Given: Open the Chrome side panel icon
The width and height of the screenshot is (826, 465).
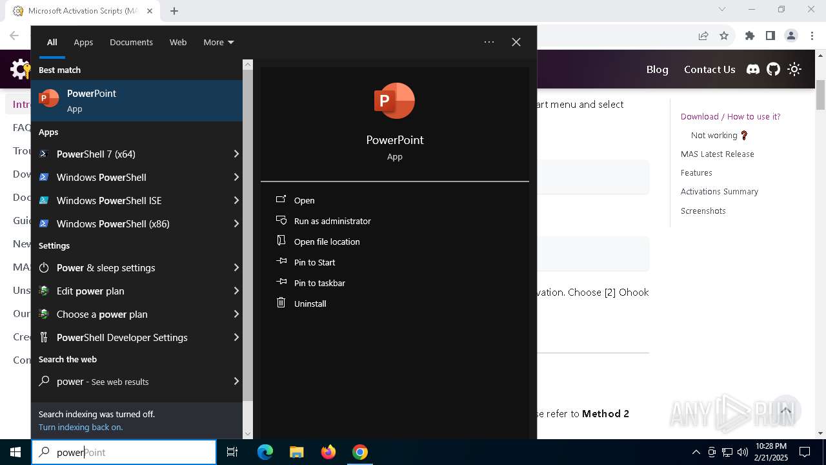Looking at the screenshot, I should pos(770,36).
